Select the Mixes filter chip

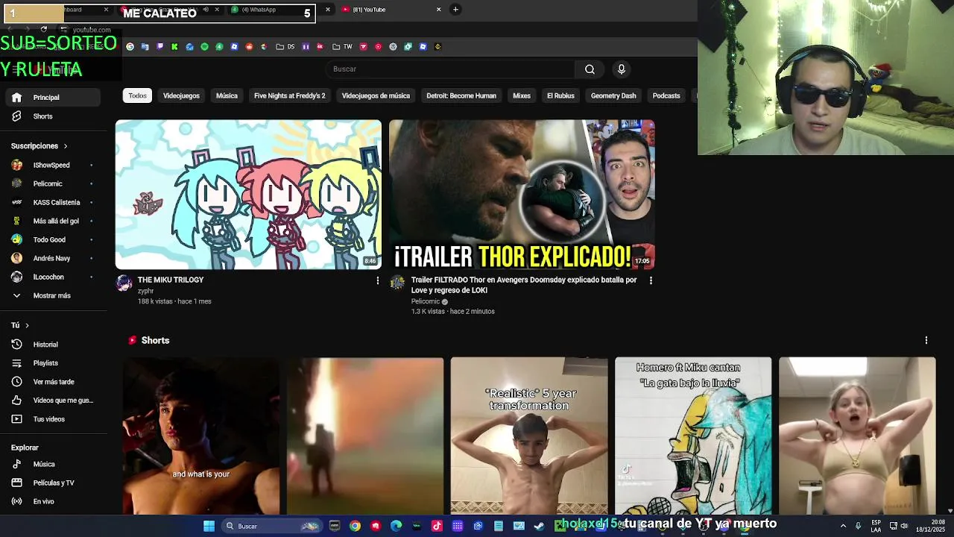[x=522, y=95]
